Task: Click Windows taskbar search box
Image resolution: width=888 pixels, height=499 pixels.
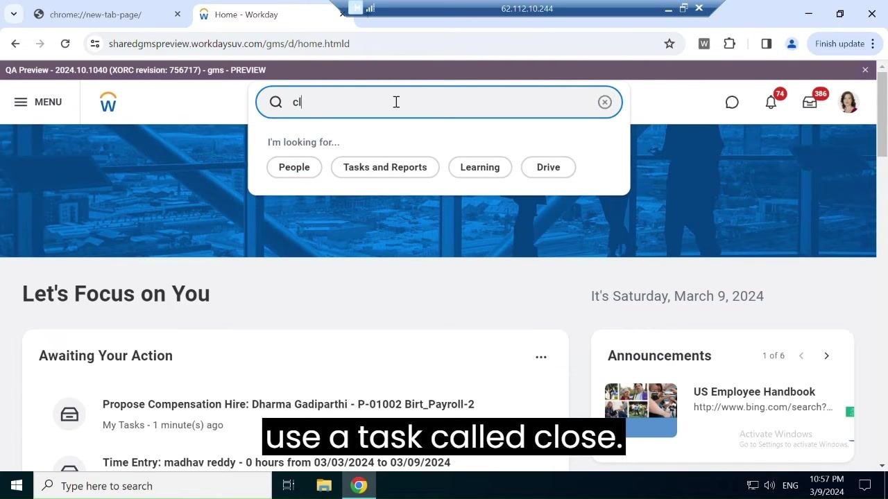Action: (x=153, y=485)
